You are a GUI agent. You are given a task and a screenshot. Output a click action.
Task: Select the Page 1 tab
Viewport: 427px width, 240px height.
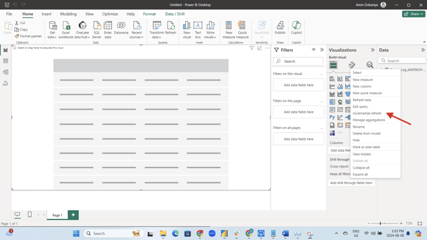pyautogui.click(x=58, y=215)
